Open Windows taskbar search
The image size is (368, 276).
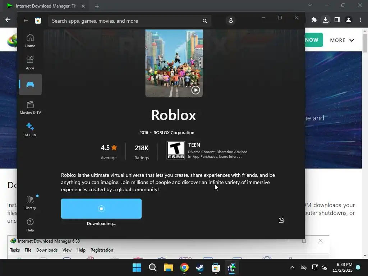pos(152,267)
